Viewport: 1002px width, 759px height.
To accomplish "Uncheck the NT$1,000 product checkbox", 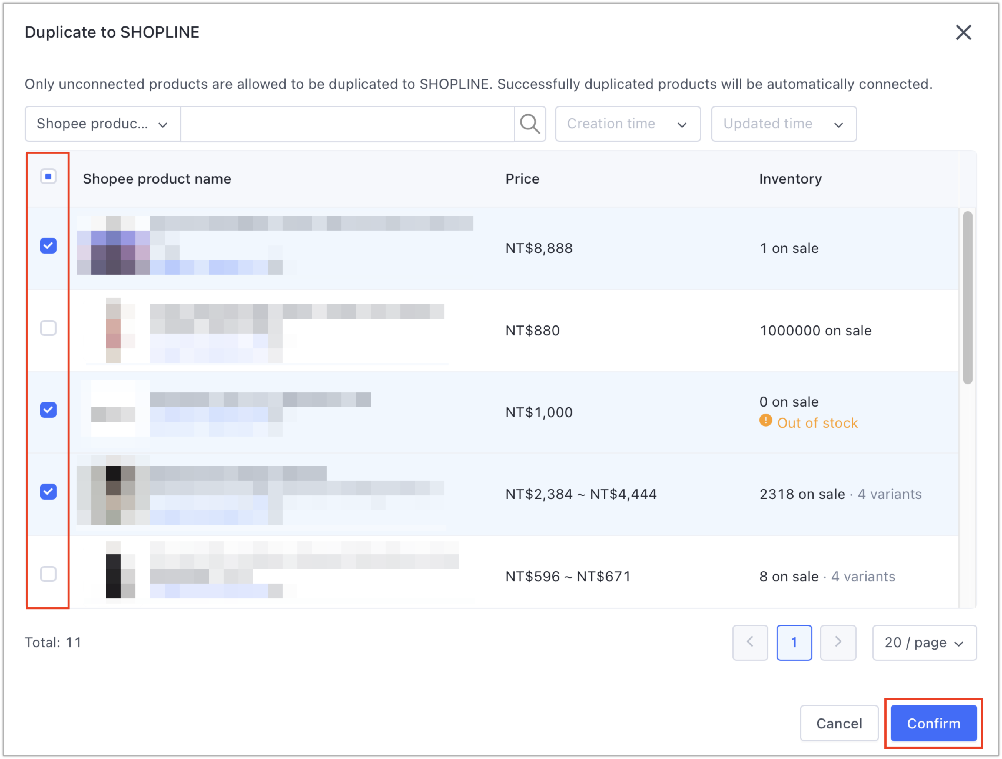I will pos(49,410).
